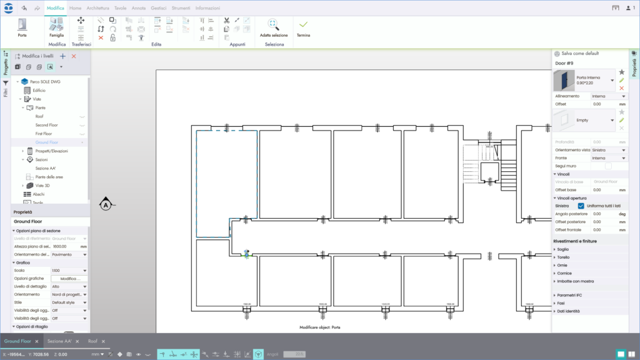Click the scissors cut icon in Appunti
The height and width of the screenshot is (360, 640).
coord(226,20)
